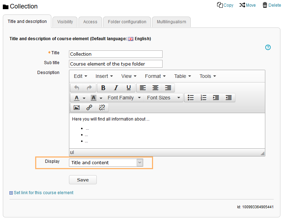Image resolution: width=285 pixels, height=222 pixels.
Task: Open the Folder configuration tab
Action: coord(127,22)
